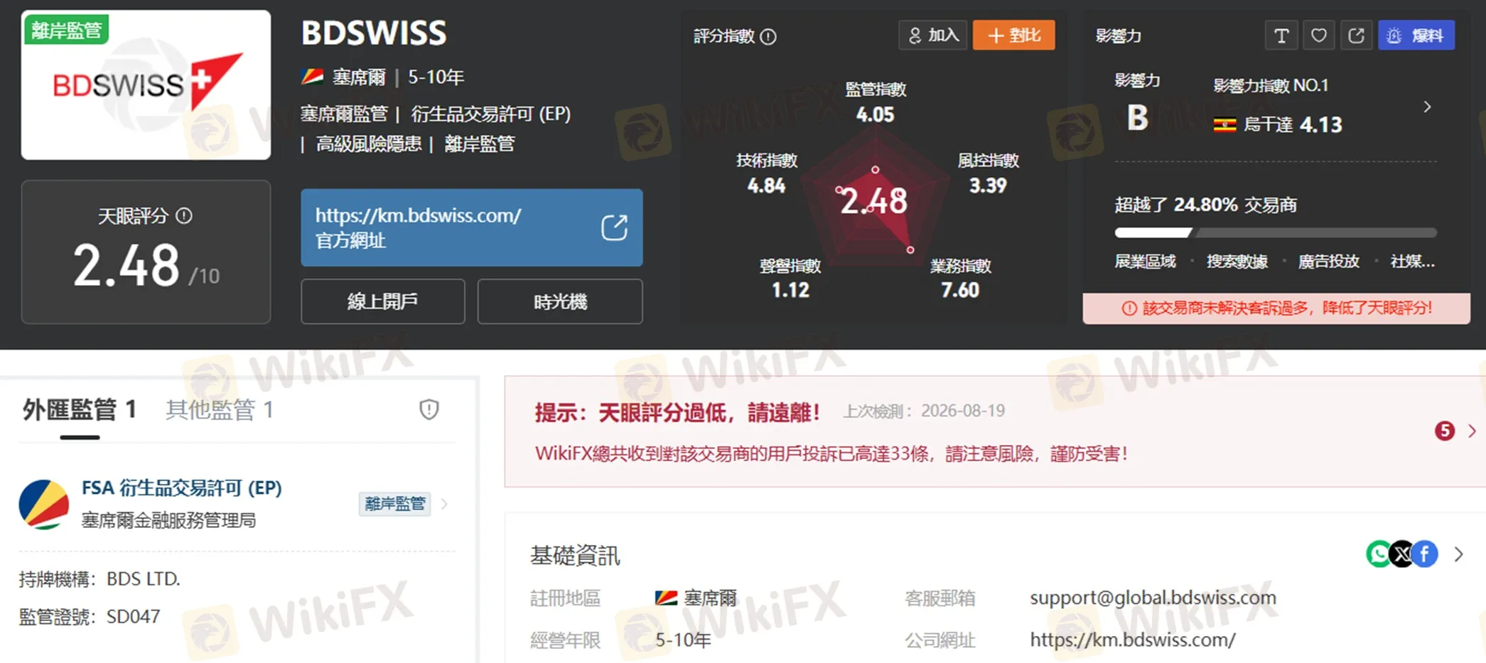This screenshot has height=663, width=1486.
Task: Click the X (Twitter) icon
Action: [x=1401, y=554]
